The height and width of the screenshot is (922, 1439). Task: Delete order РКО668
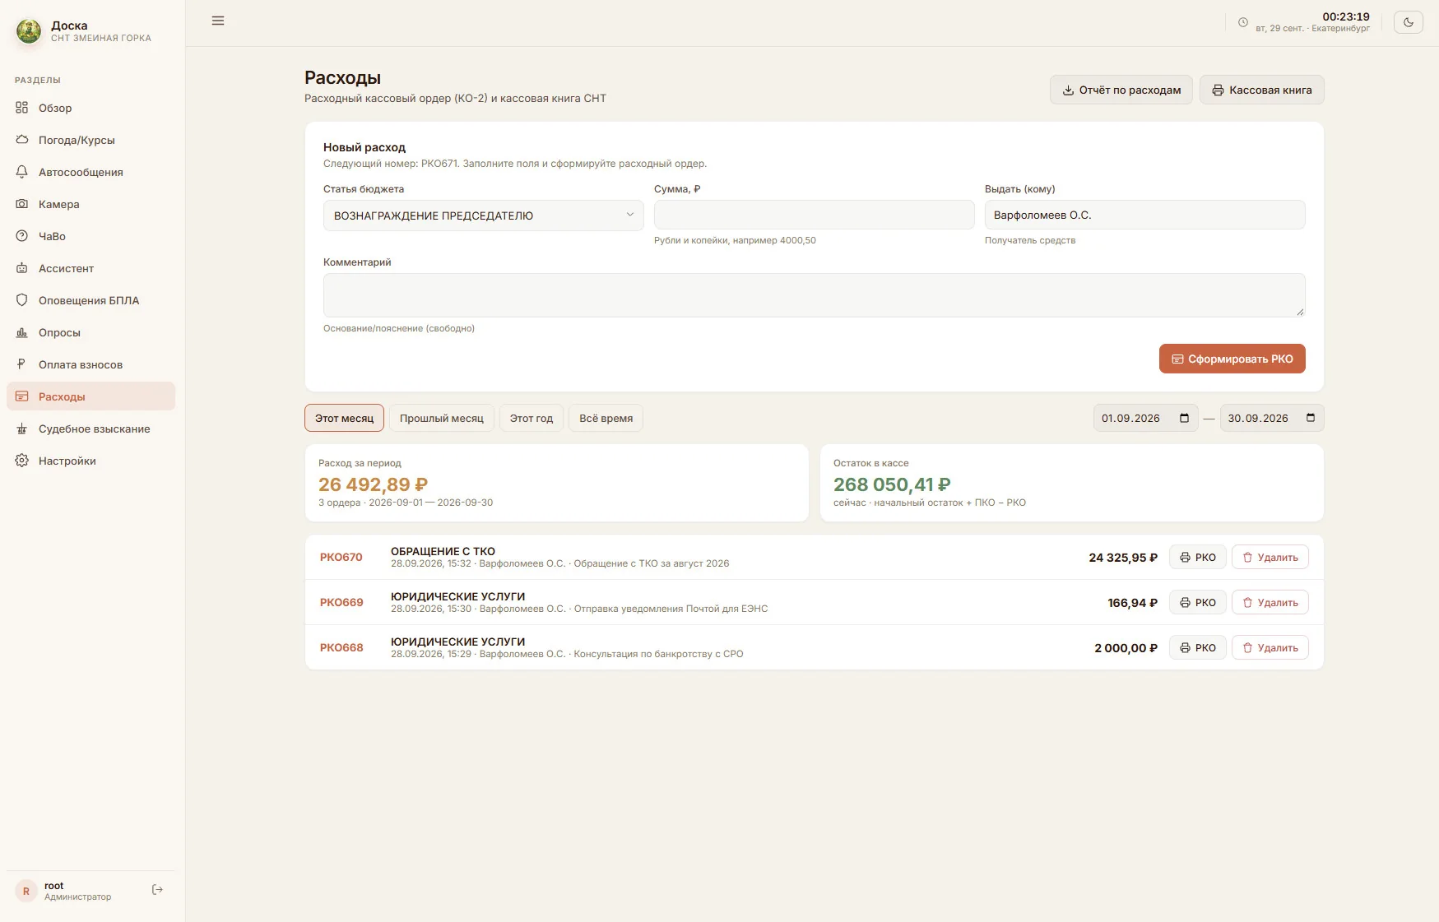pos(1270,647)
